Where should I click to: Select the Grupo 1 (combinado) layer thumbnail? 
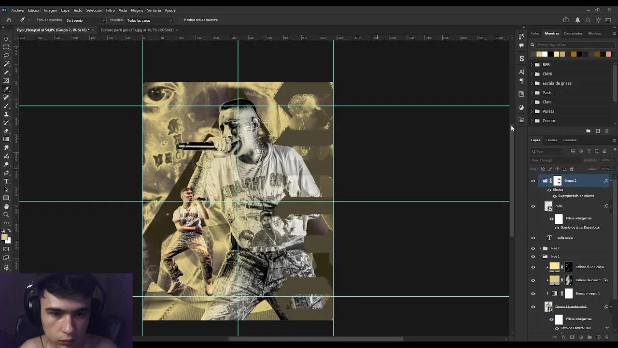tap(548, 306)
